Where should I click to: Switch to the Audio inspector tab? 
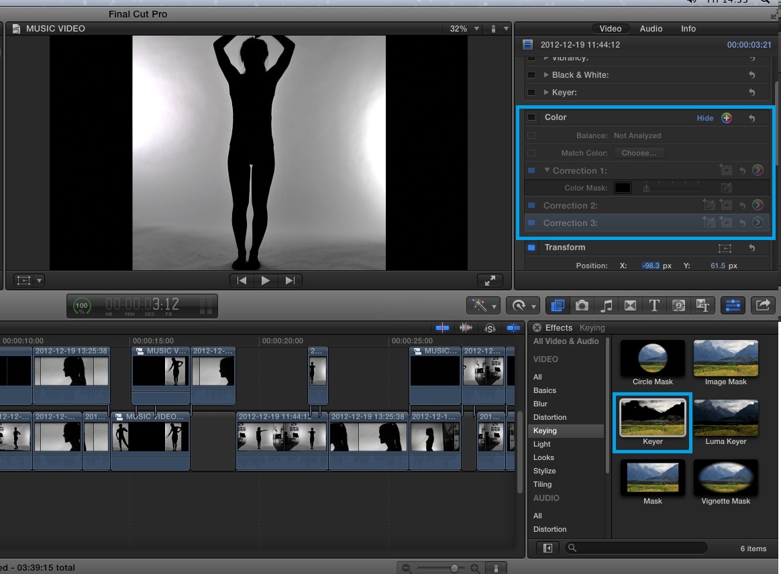651,29
